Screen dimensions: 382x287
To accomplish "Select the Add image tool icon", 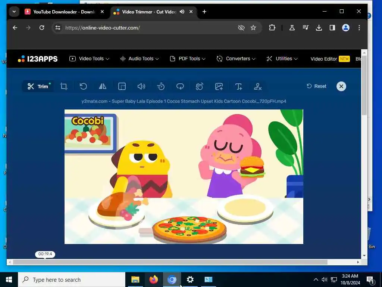I will [219, 86].
